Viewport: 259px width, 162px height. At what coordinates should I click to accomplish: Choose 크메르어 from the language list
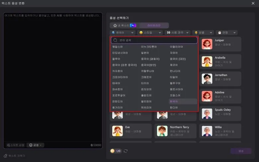pos(146,77)
